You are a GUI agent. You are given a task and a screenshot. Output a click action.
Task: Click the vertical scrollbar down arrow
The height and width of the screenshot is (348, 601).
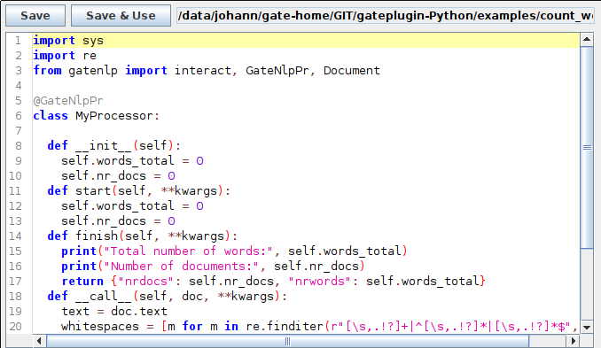pyautogui.click(x=587, y=327)
